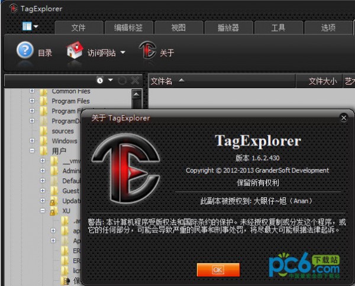355x286 pixels.
Task: Click the 访问网站 house icon
Action: coord(75,50)
